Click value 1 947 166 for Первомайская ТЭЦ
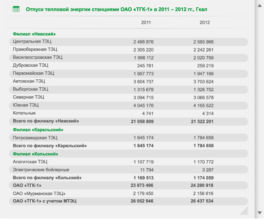264x220 pixels. tap(203, 74)
